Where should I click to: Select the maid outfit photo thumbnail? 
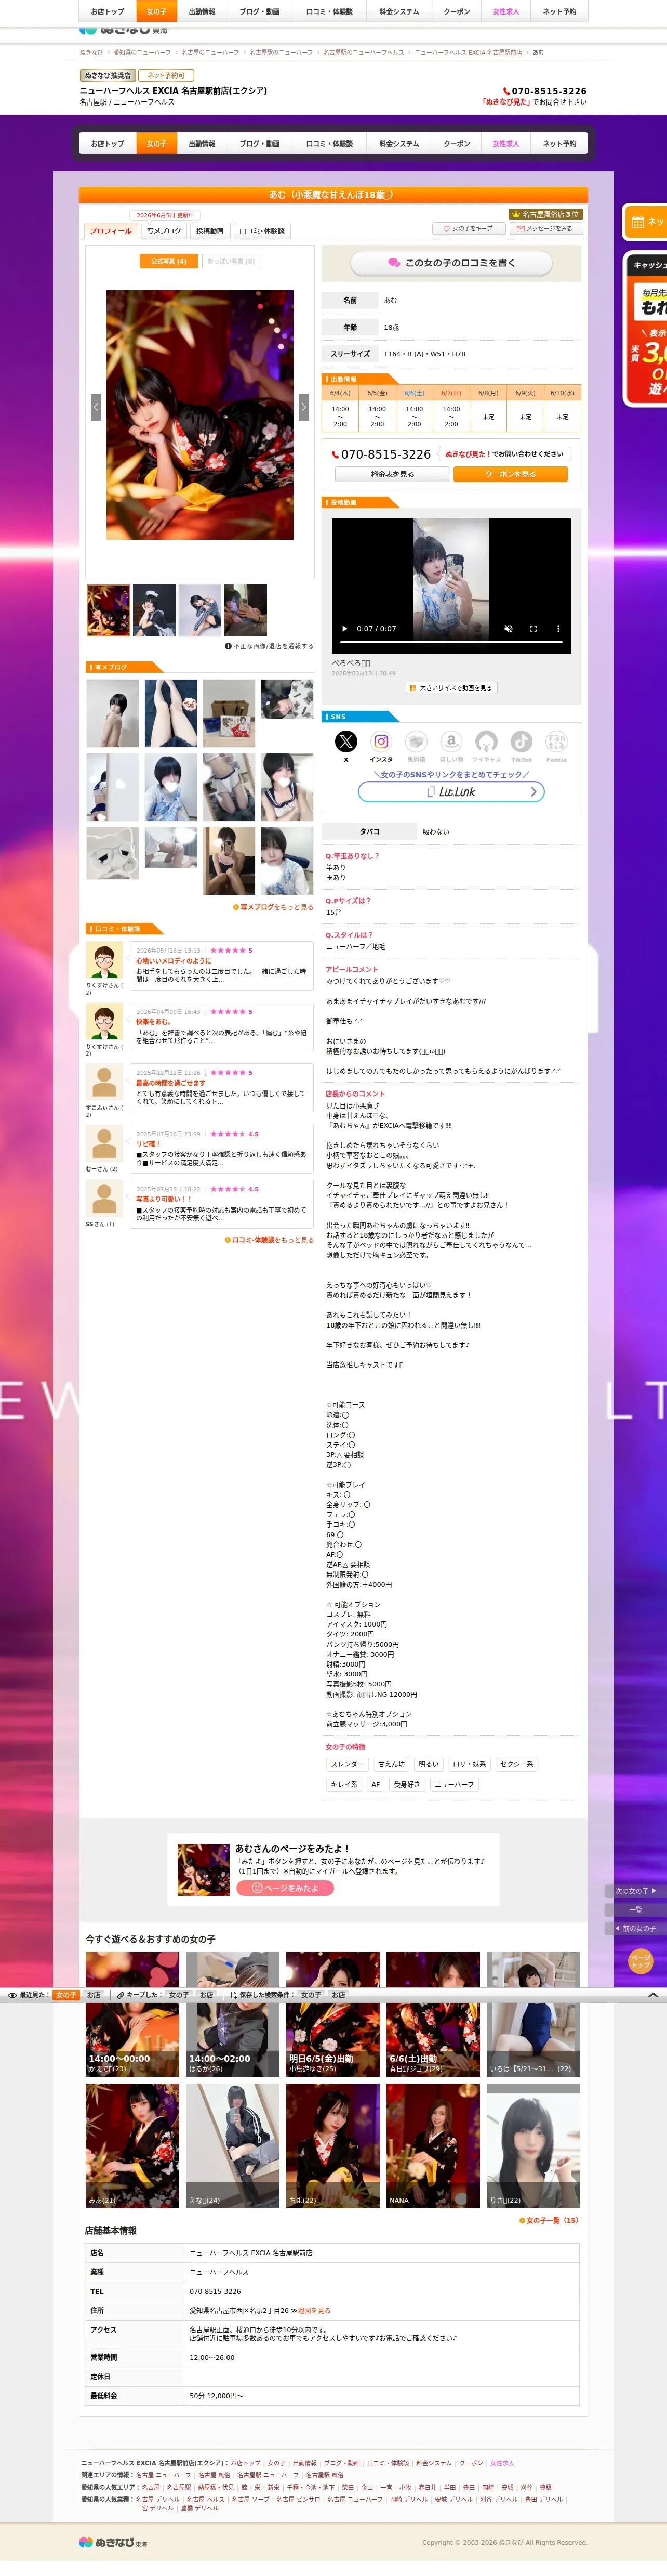point(154,610)
